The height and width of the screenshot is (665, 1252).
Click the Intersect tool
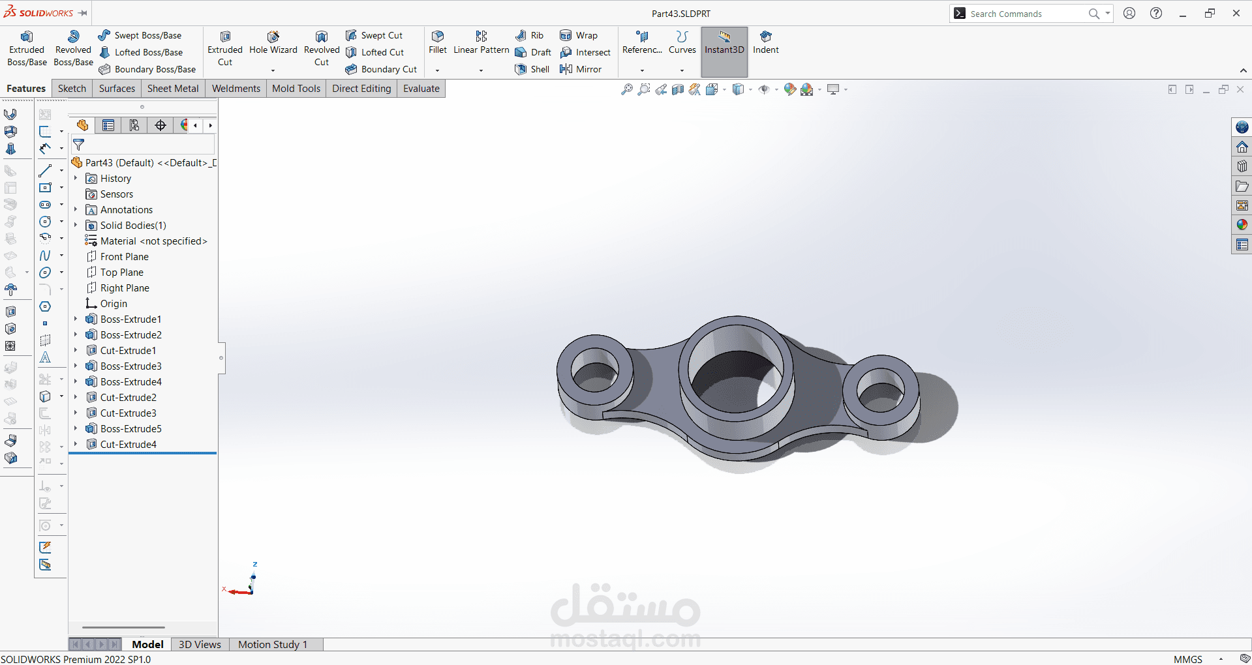(585, 52)
